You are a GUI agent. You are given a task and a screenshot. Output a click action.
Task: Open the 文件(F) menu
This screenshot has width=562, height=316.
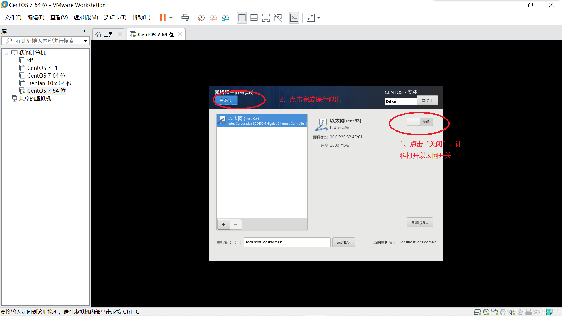click(x=13, y=18)
